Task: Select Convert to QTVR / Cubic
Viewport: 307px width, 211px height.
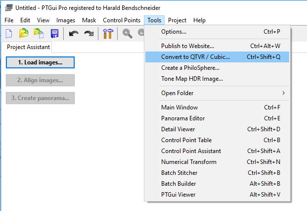Action: click(x=218, y=56)
